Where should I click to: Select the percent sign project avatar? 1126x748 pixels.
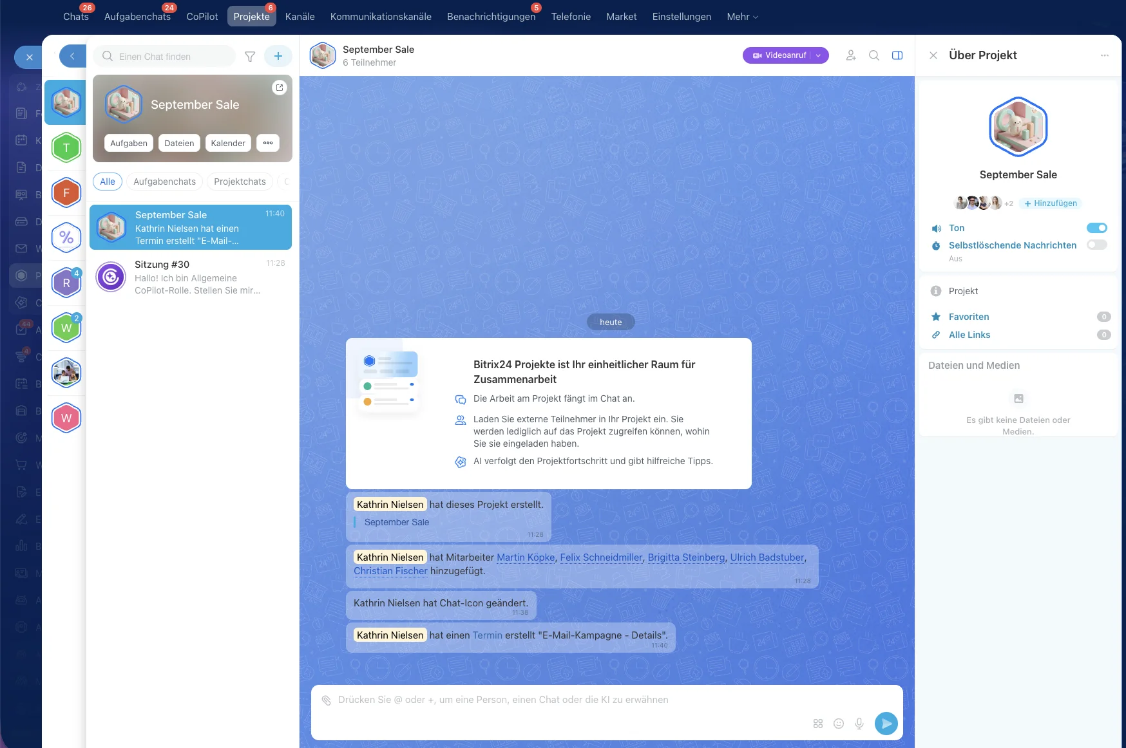coord(66,238)
